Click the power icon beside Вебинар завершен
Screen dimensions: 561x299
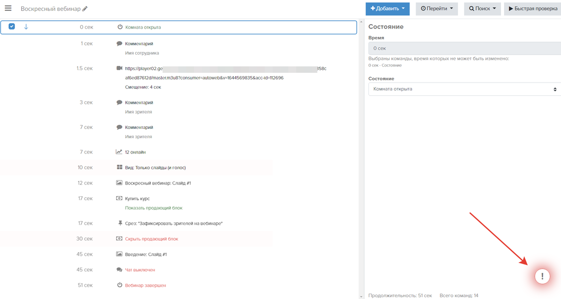pos(119,285)
